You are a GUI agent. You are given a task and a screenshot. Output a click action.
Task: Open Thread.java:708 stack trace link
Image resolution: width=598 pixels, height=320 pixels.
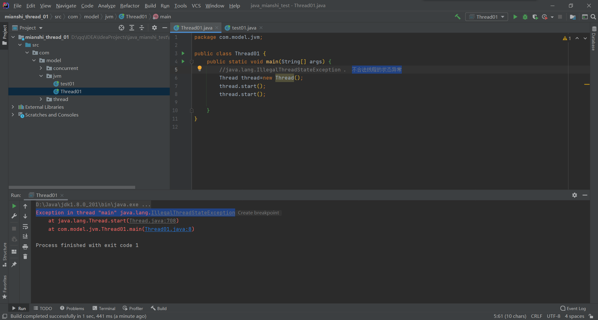pyautogui.click(x=153, y=221)
